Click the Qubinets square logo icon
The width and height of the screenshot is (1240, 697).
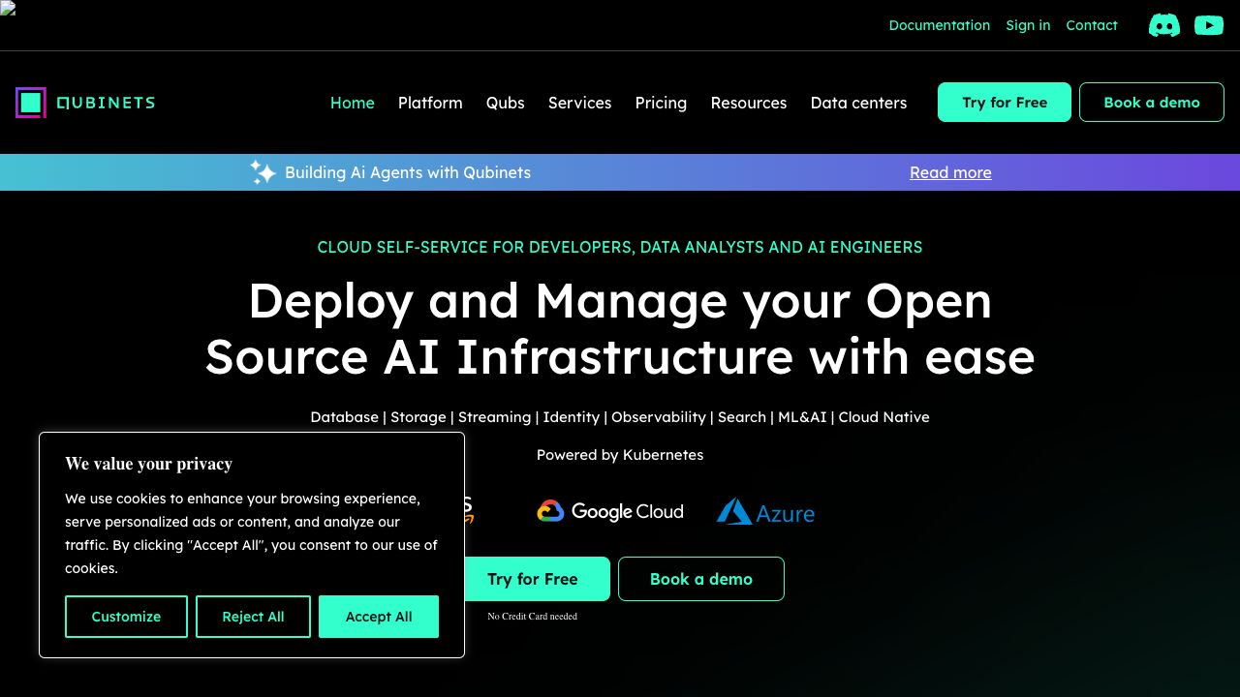point(31,103)
